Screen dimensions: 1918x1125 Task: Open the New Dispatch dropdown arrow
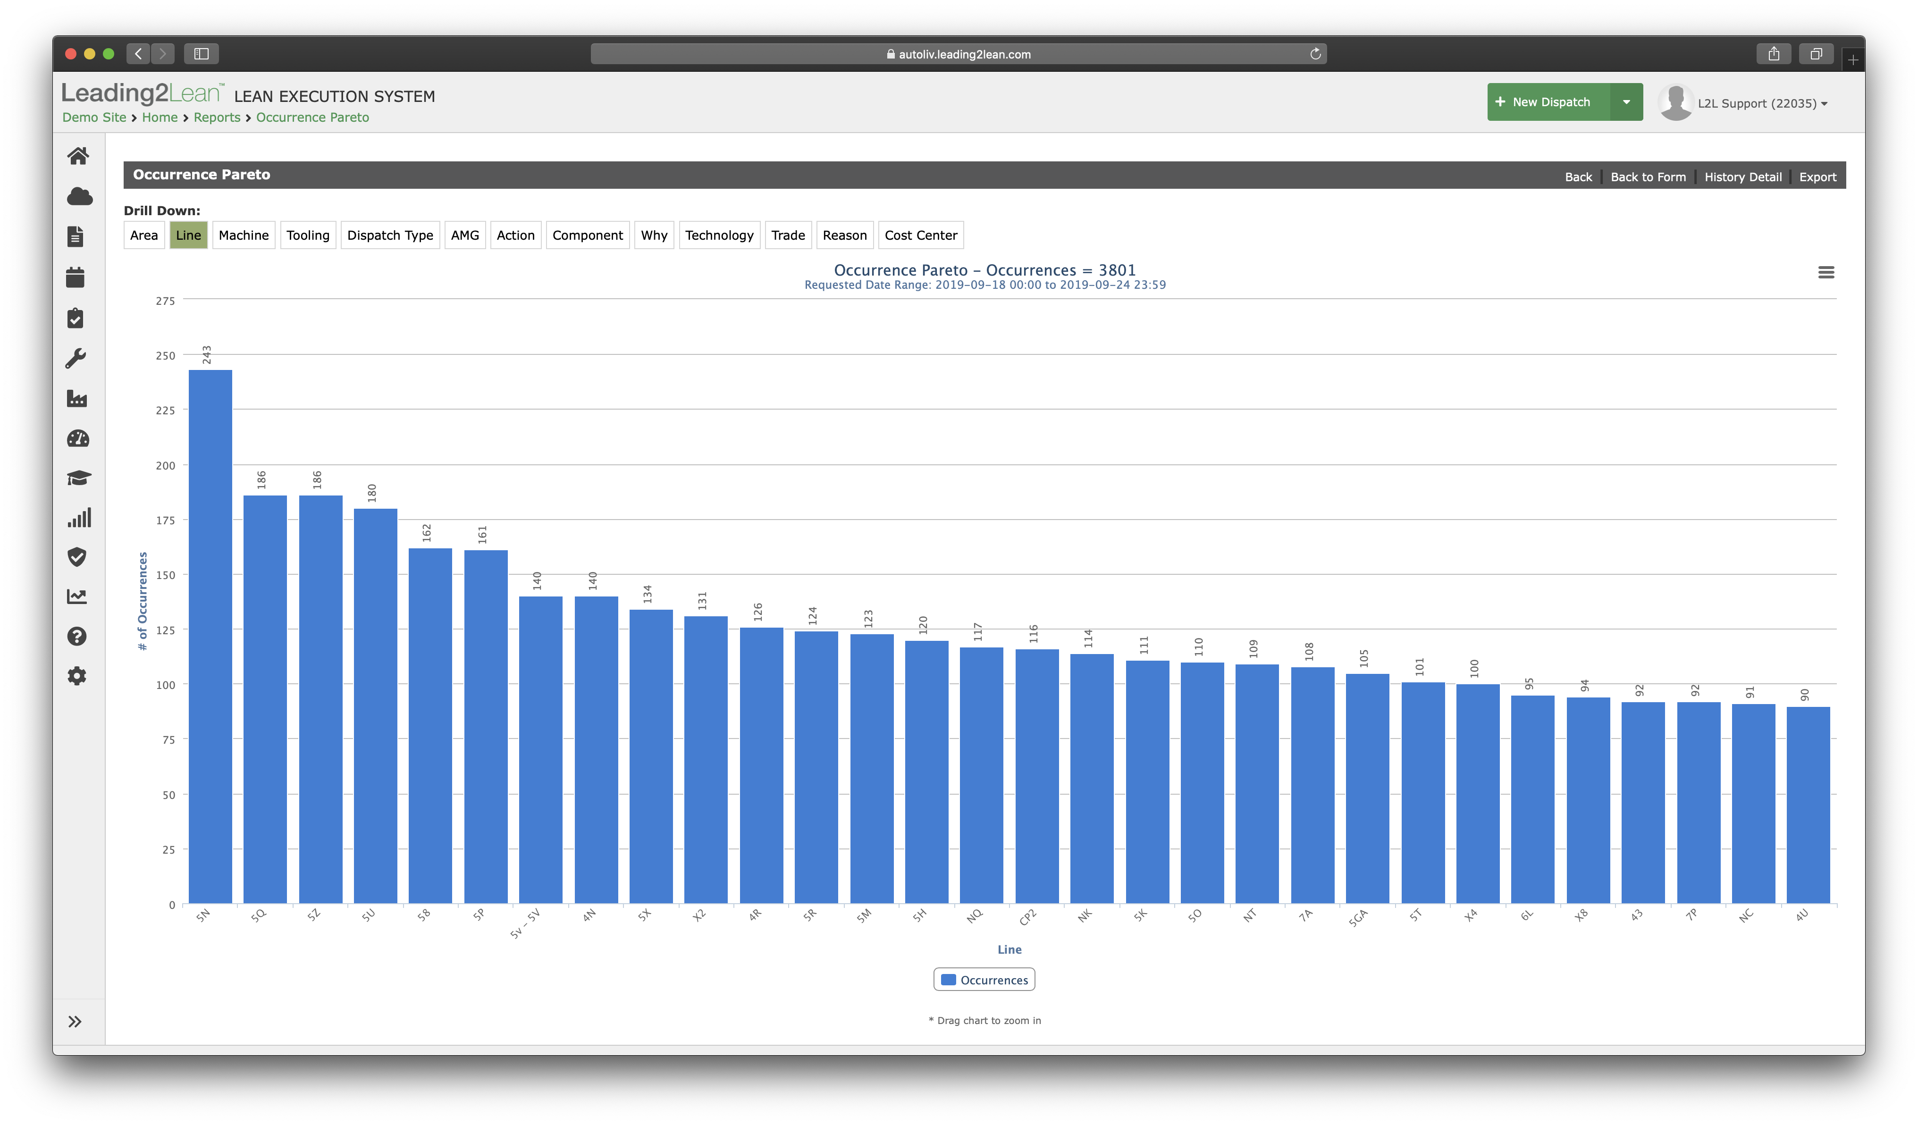coord(1626,102)
